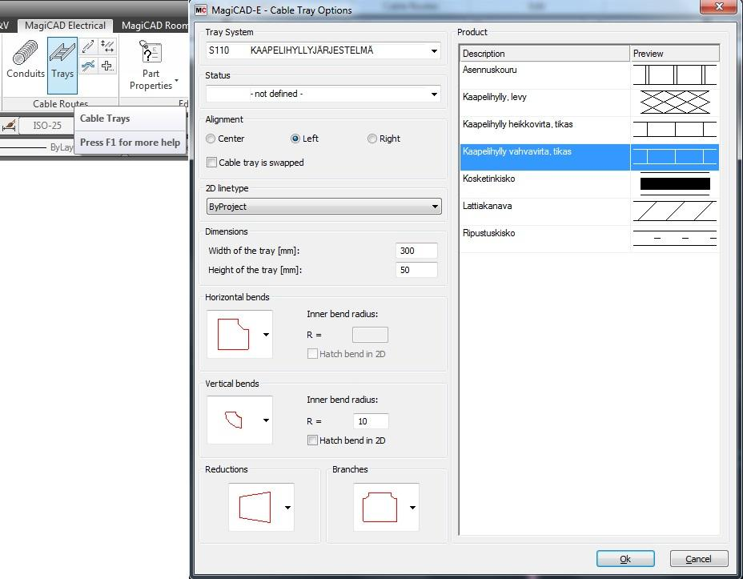Viewport: 743px width, 579px height.
Task: Select the Conduits tool in ribbon
Action: (25, 60)
